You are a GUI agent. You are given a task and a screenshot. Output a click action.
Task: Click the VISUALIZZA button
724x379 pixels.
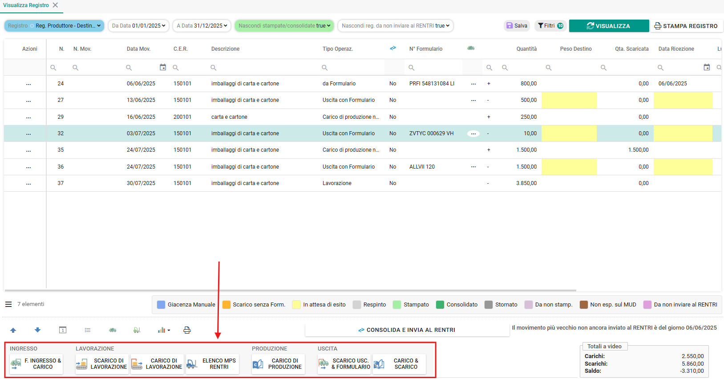point(609,26)
